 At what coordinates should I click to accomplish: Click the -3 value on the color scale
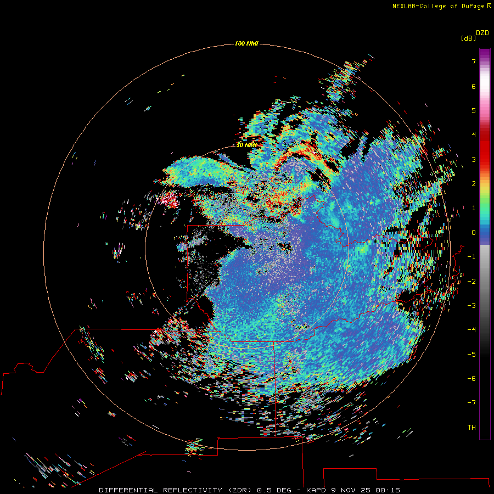[471, 306]
